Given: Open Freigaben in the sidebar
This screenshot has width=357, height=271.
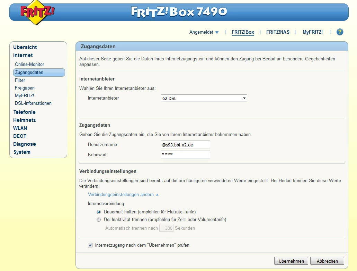Looking at the screenshot, I should point(25,88).
